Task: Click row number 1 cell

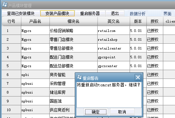Action: pyautogui.click(x=11, y=31)
